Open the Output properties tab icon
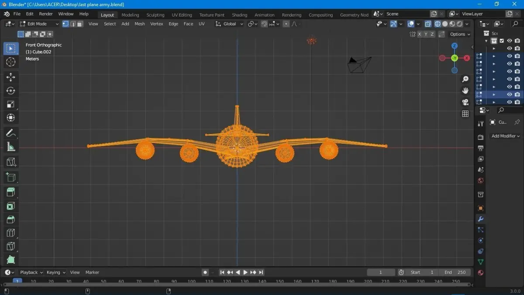524x295 pixels. pyautogui.click(x=481, y=148)
